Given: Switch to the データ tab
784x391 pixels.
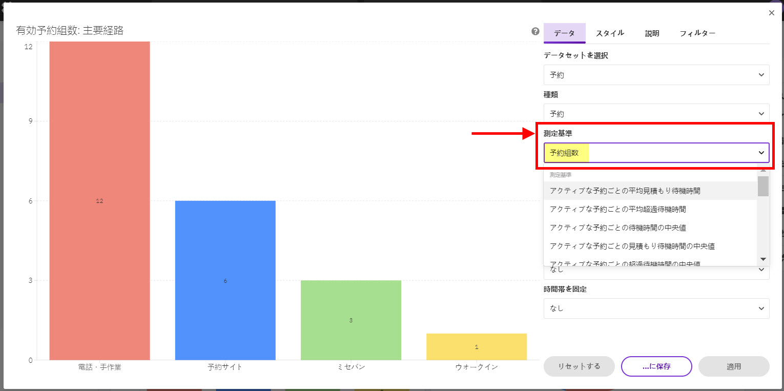Looking at the screenshot, I should (564, 33).
